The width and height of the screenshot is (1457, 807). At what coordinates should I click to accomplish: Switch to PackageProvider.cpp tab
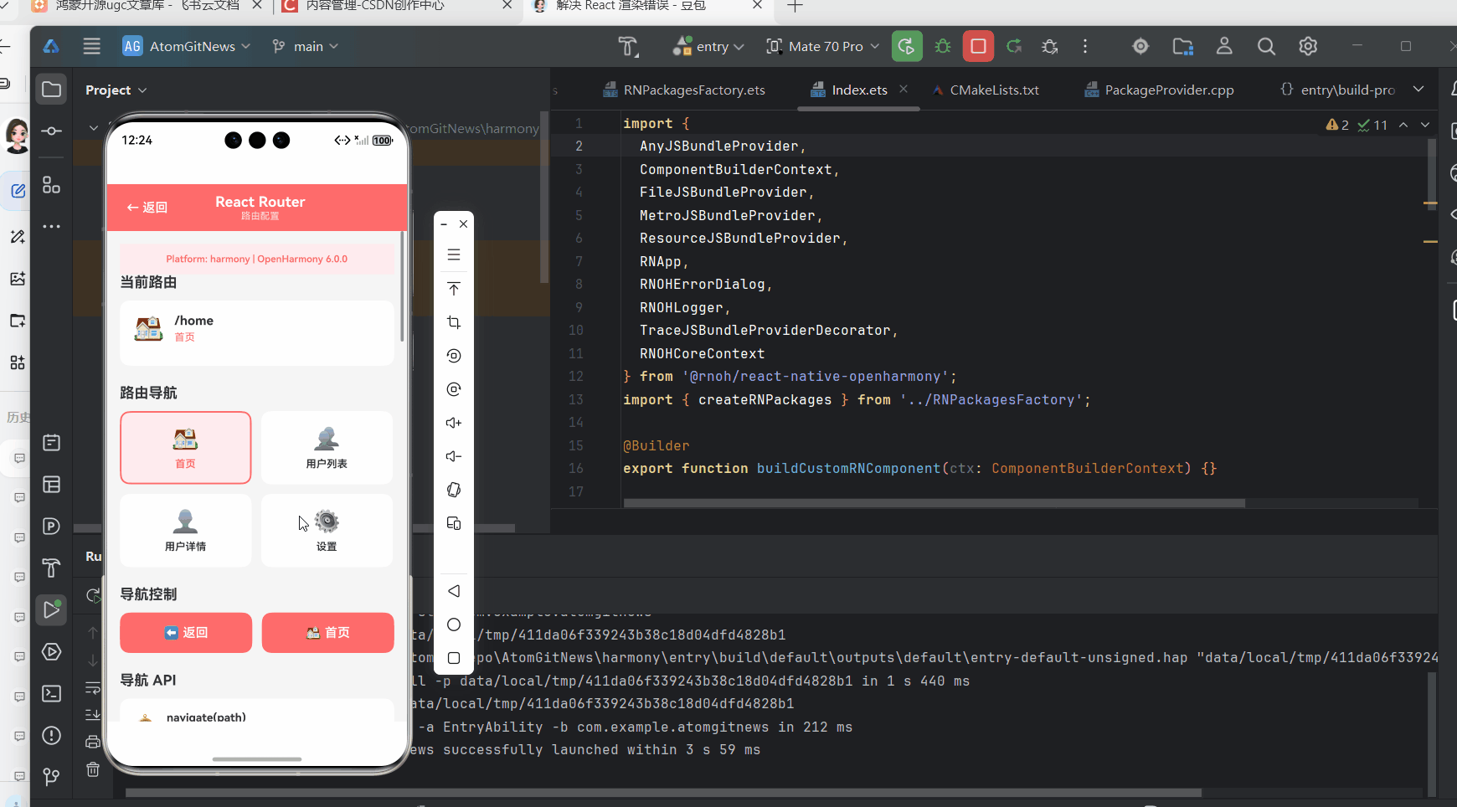point(1159,90)
